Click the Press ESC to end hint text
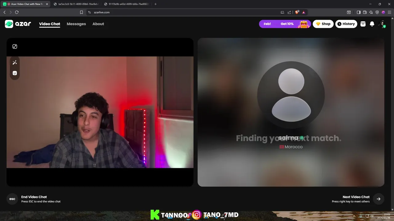Viewport: 394px width, 221px height. tap(41, 201)
